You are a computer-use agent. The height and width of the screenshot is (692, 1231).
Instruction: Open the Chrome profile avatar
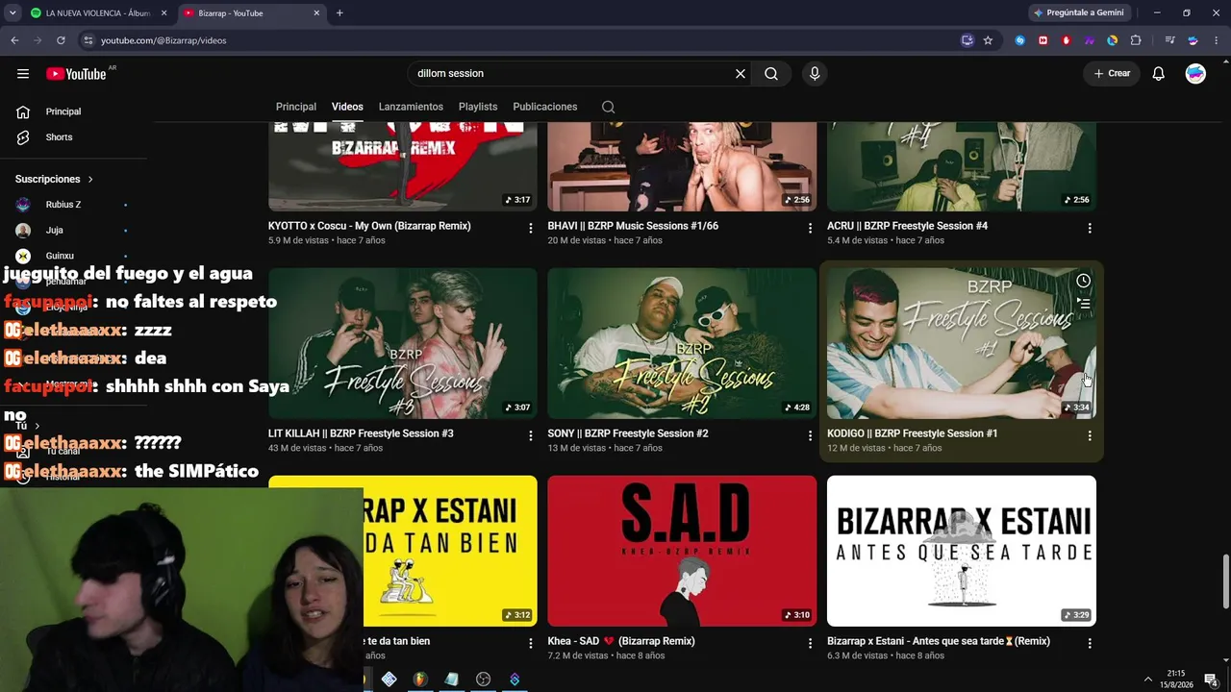tap(1193, 40)
